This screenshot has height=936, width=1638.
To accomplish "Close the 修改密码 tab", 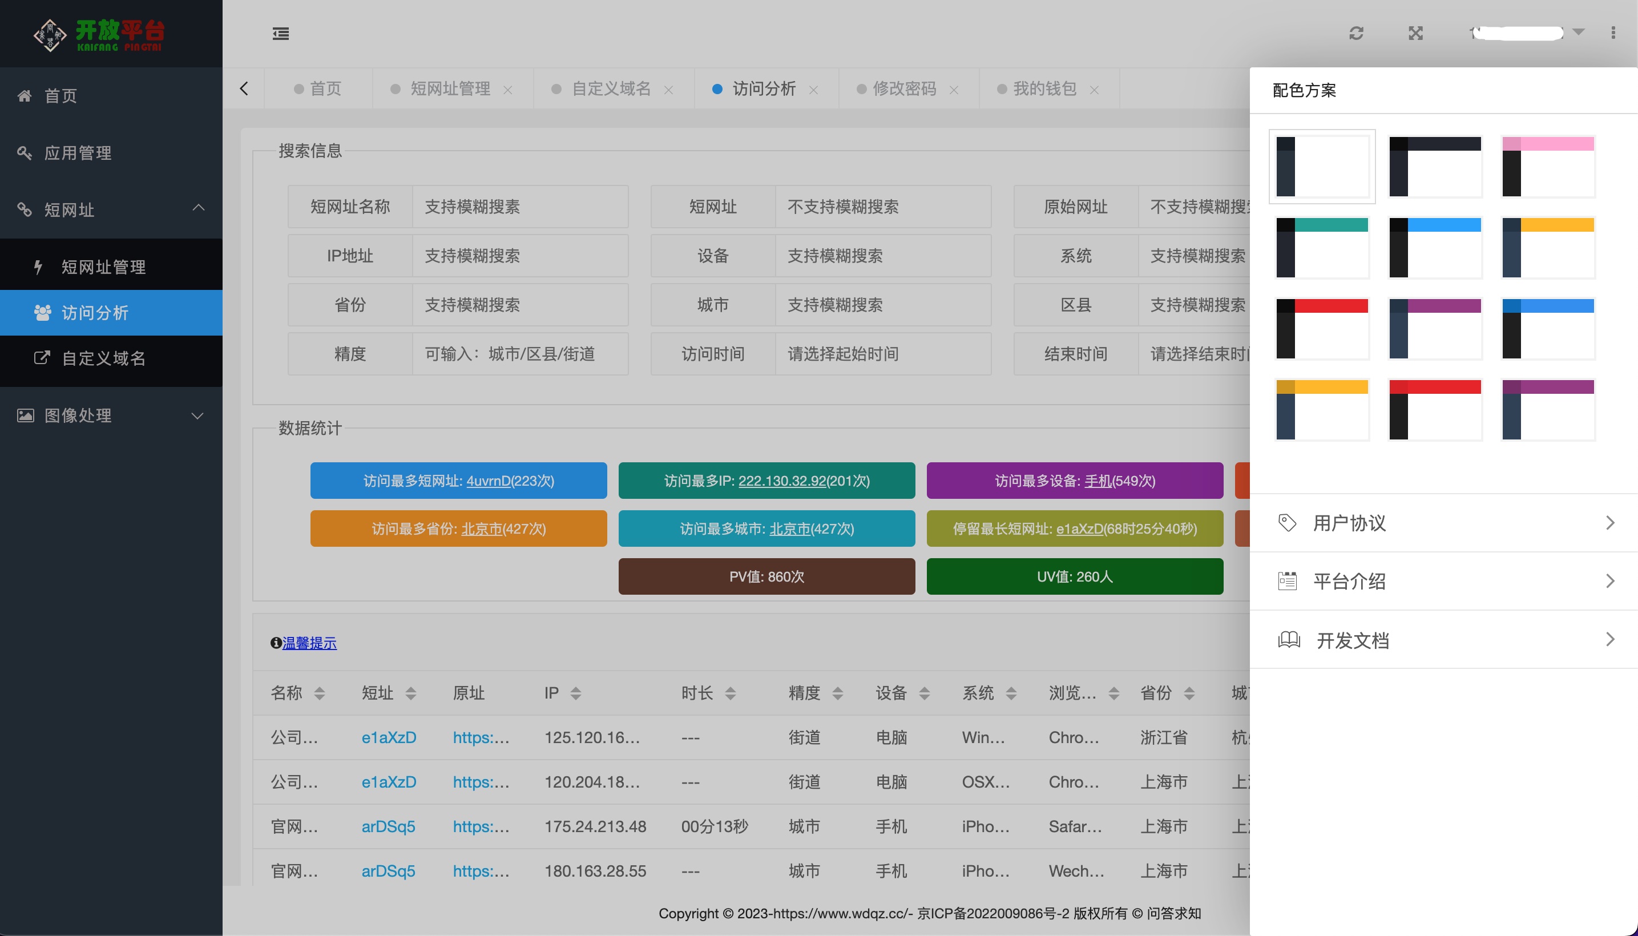I will pos(954,90).
